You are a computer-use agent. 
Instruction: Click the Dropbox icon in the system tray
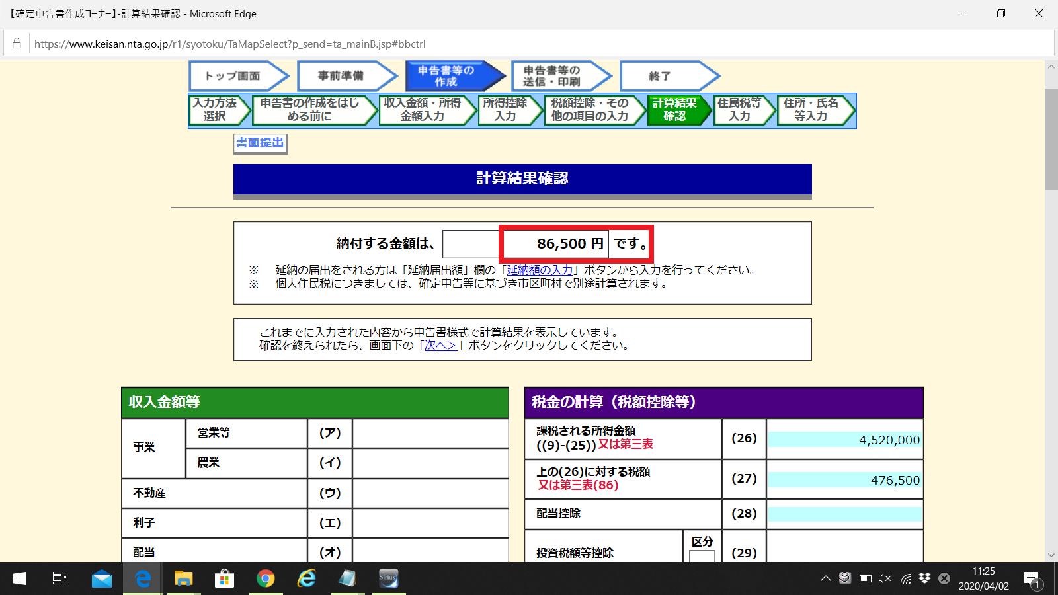click(x=923, y=578)
